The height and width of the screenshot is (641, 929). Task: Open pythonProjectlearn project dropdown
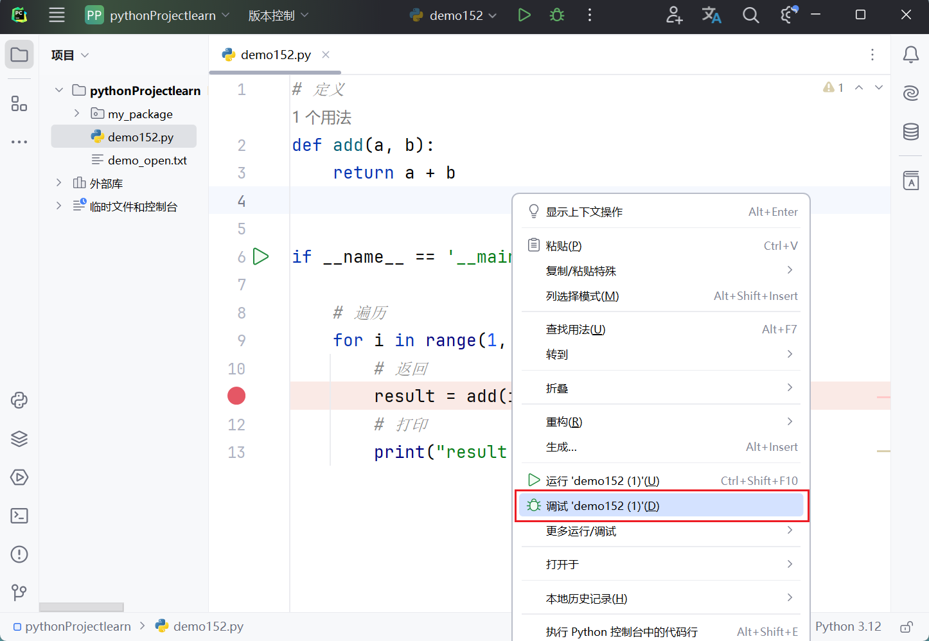coord(157,15)
